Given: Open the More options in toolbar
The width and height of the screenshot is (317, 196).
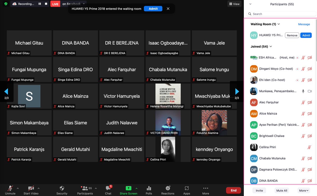Looking at the screenshot, I should point(206,190).
